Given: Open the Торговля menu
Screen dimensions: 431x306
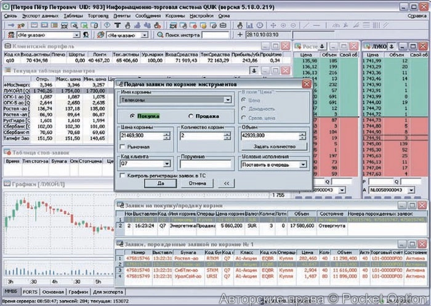Looking at the screenshot, I should click(97, 14).
